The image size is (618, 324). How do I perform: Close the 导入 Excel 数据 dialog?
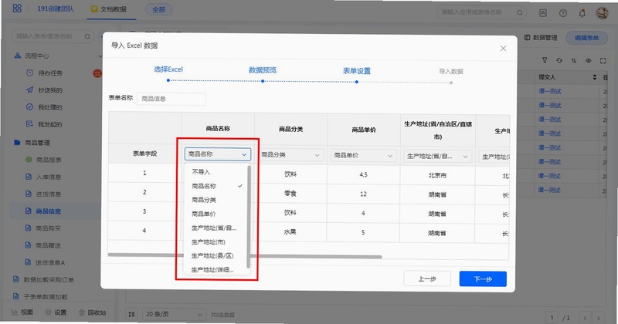click(x=504, y=49)
